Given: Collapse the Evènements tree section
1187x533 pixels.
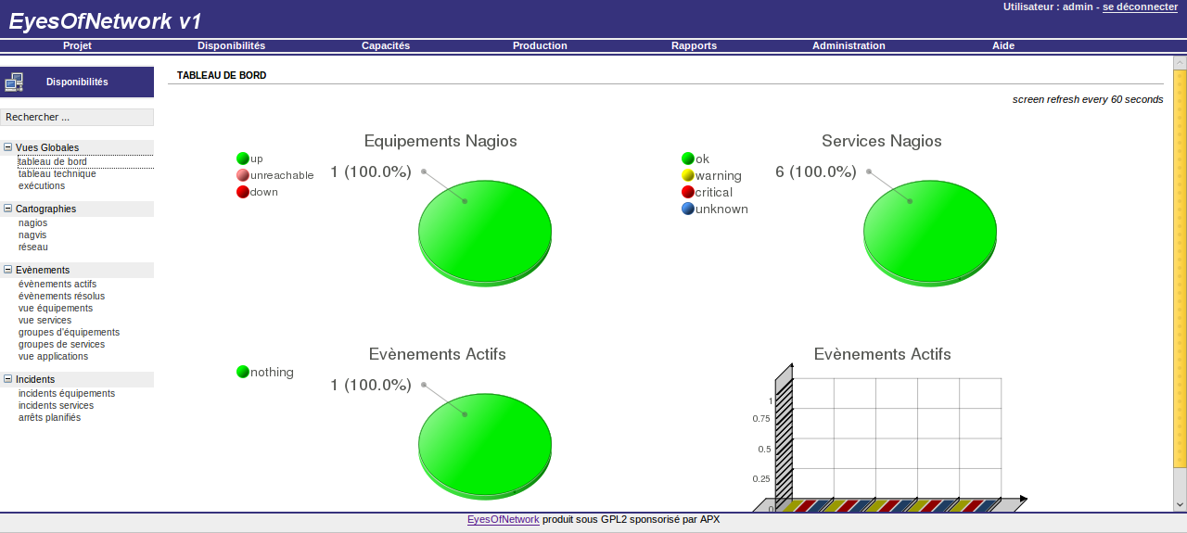Looking at the screenshot, I should (8, 270).
